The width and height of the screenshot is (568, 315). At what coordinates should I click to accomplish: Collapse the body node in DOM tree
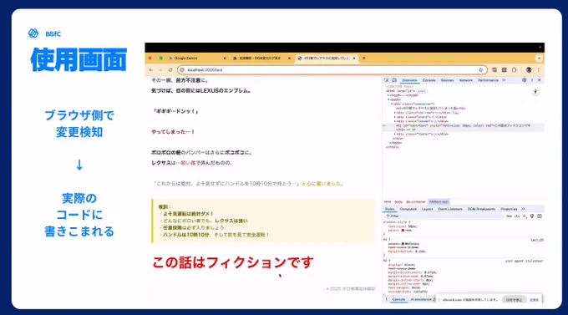[x=388, y=99]
